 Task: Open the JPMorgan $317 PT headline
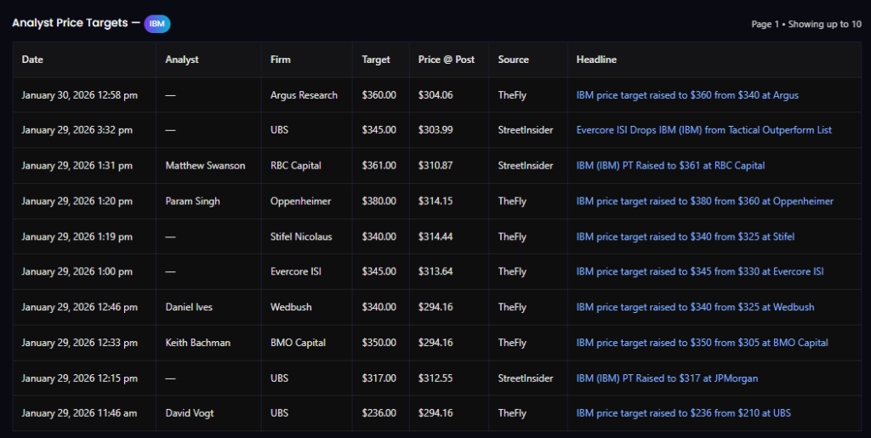pyautogui.click(x=667, y=378)
